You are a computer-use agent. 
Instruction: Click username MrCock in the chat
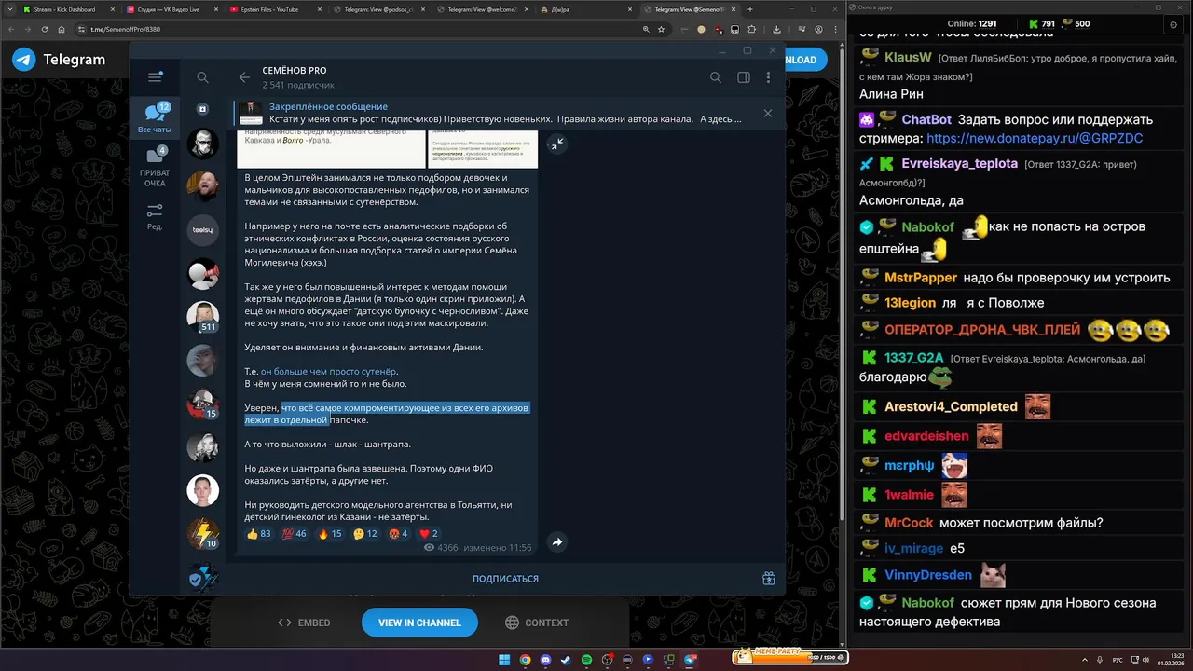908,523
